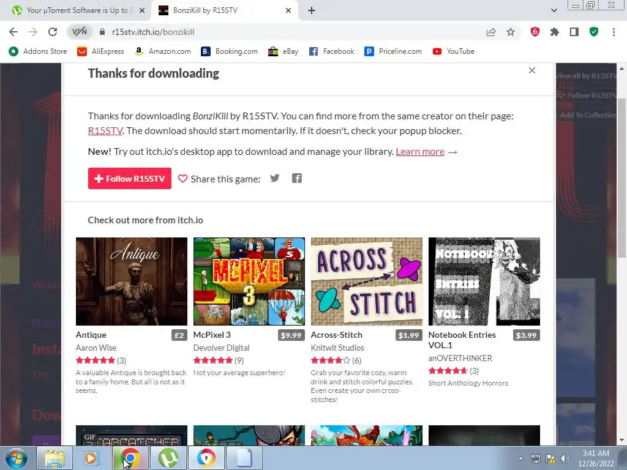Share the game on Twitter

(x=275, y=178)
